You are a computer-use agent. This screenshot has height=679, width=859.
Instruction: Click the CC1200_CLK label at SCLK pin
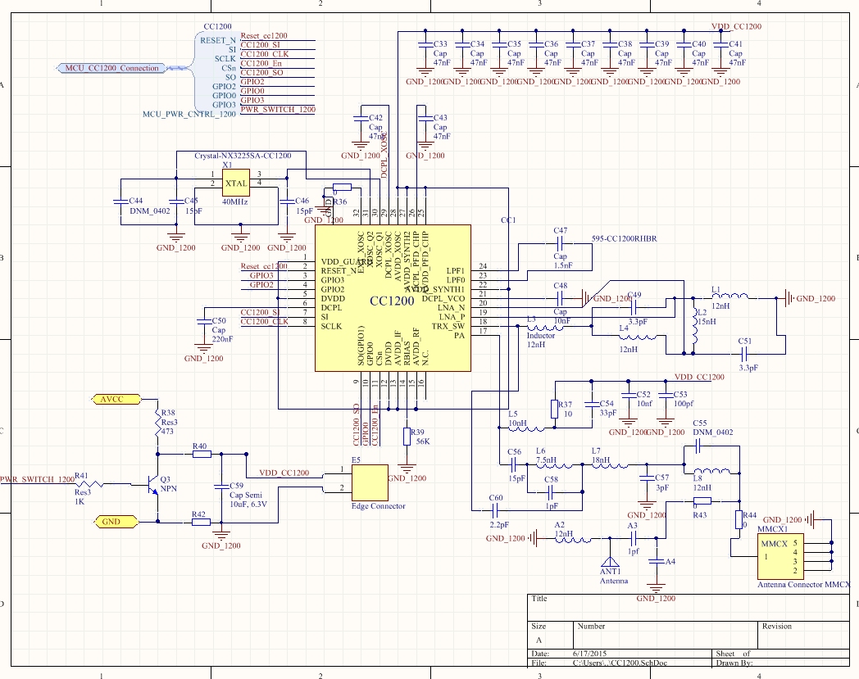click(x=265, y=321)
